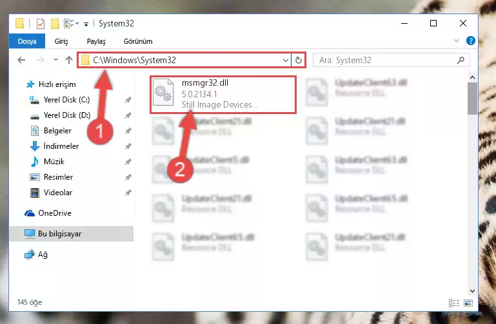Screen dimensions: 496x324
Task: Open the Help question mark icon
Action: coord(470,41)
